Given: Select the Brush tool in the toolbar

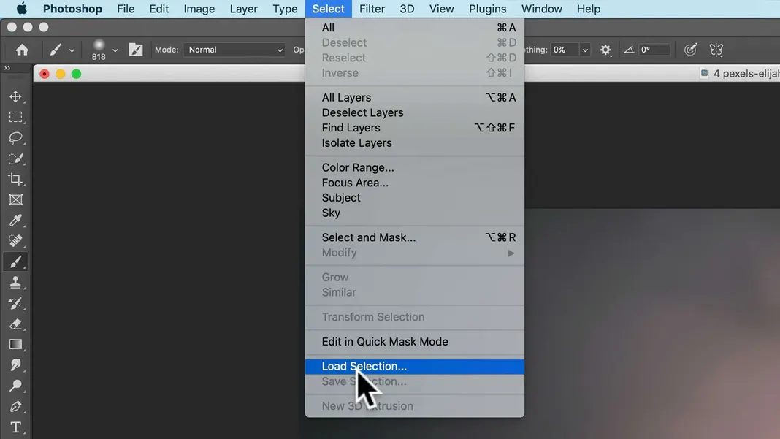Looking at the screenshot, I should (15, 262).
